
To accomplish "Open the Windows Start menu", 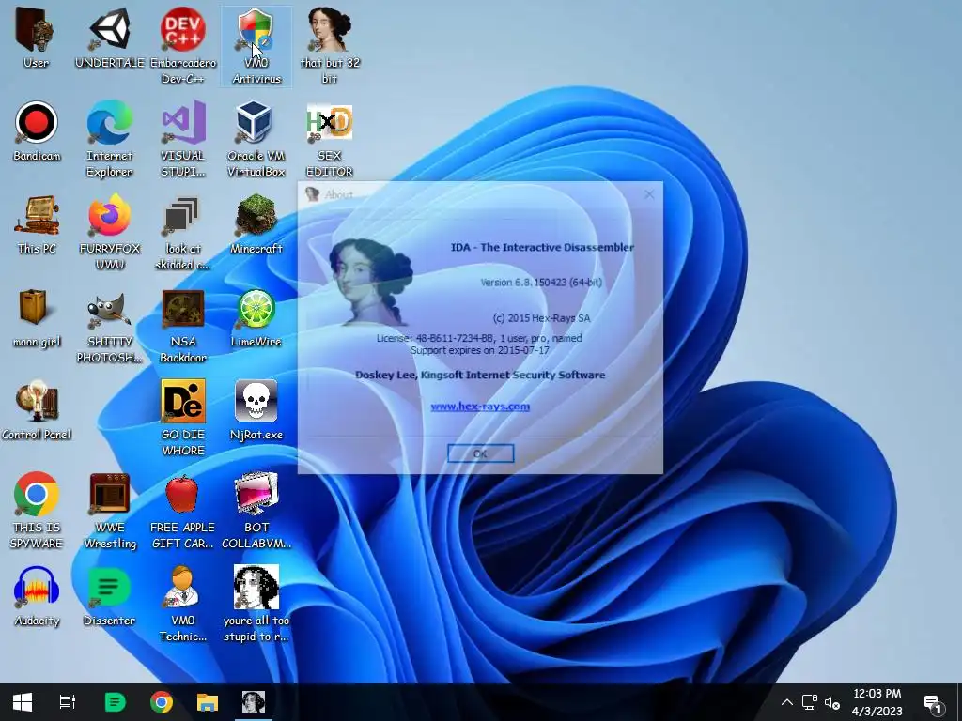I will (23, 702).
